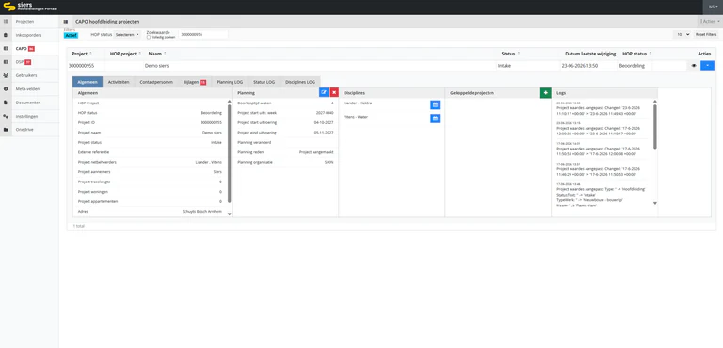723x348 pixels.
Task: Open the Projecten sidebar icon
Action: (x=6, y=22)
